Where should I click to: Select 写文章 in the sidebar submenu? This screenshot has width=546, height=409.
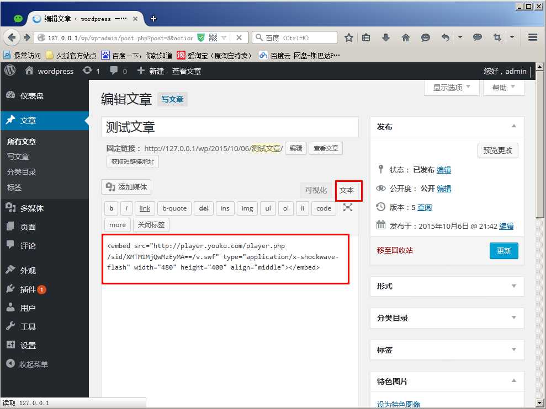[x=18, y=157]
